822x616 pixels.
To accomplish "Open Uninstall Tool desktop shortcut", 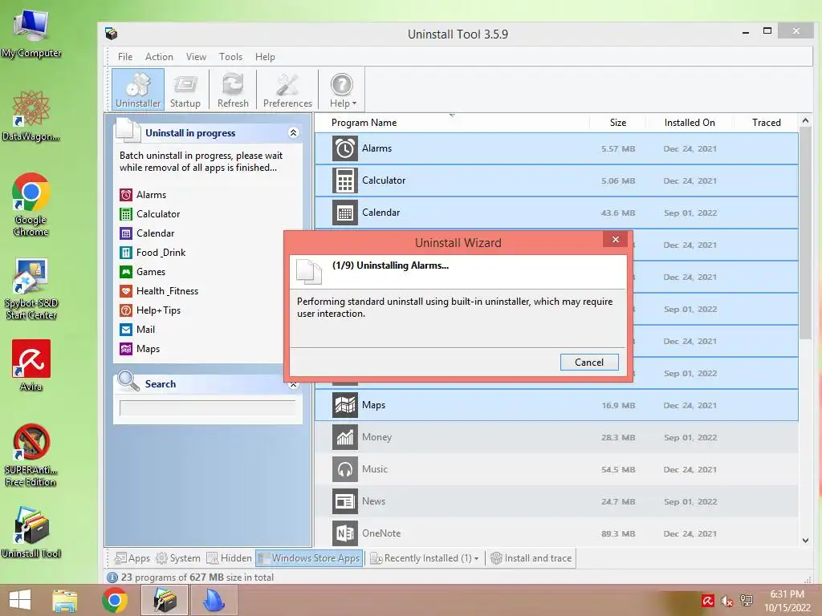I will pyautogui.click(x=31, y=532).
